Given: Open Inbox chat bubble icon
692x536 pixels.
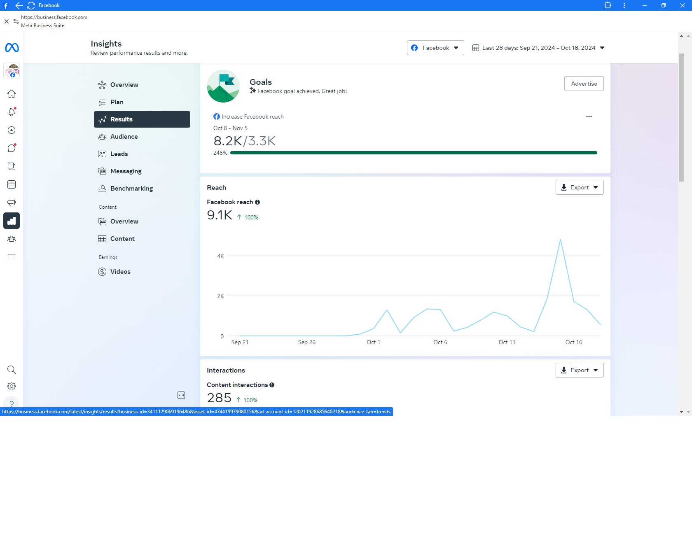Looking at the screenshot, I should tap(12, 148).
